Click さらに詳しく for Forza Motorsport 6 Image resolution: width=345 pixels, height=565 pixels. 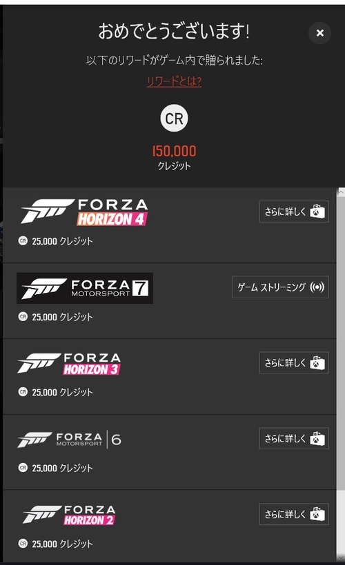[x=294, y=438]
